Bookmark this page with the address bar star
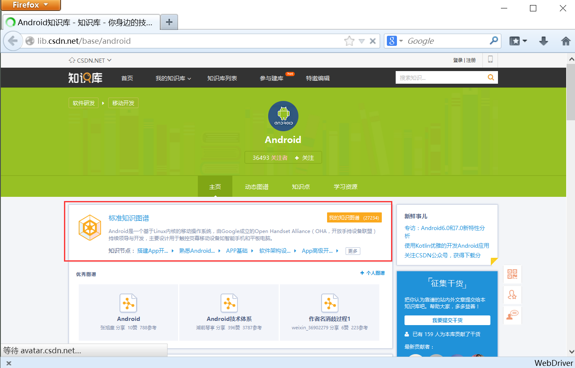This screenshot has width=575, height=368. click(x=349, y=41)
